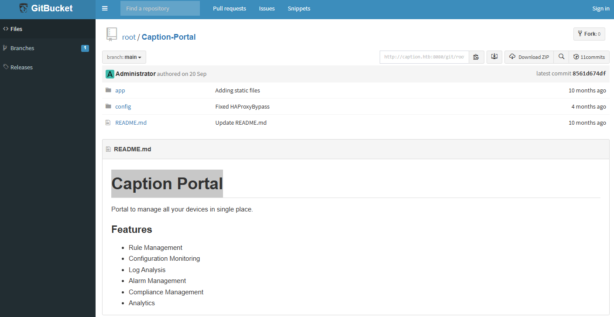Copy the repository clone URL
Viewport: 614px width, 317px height.
click(476, 57)
